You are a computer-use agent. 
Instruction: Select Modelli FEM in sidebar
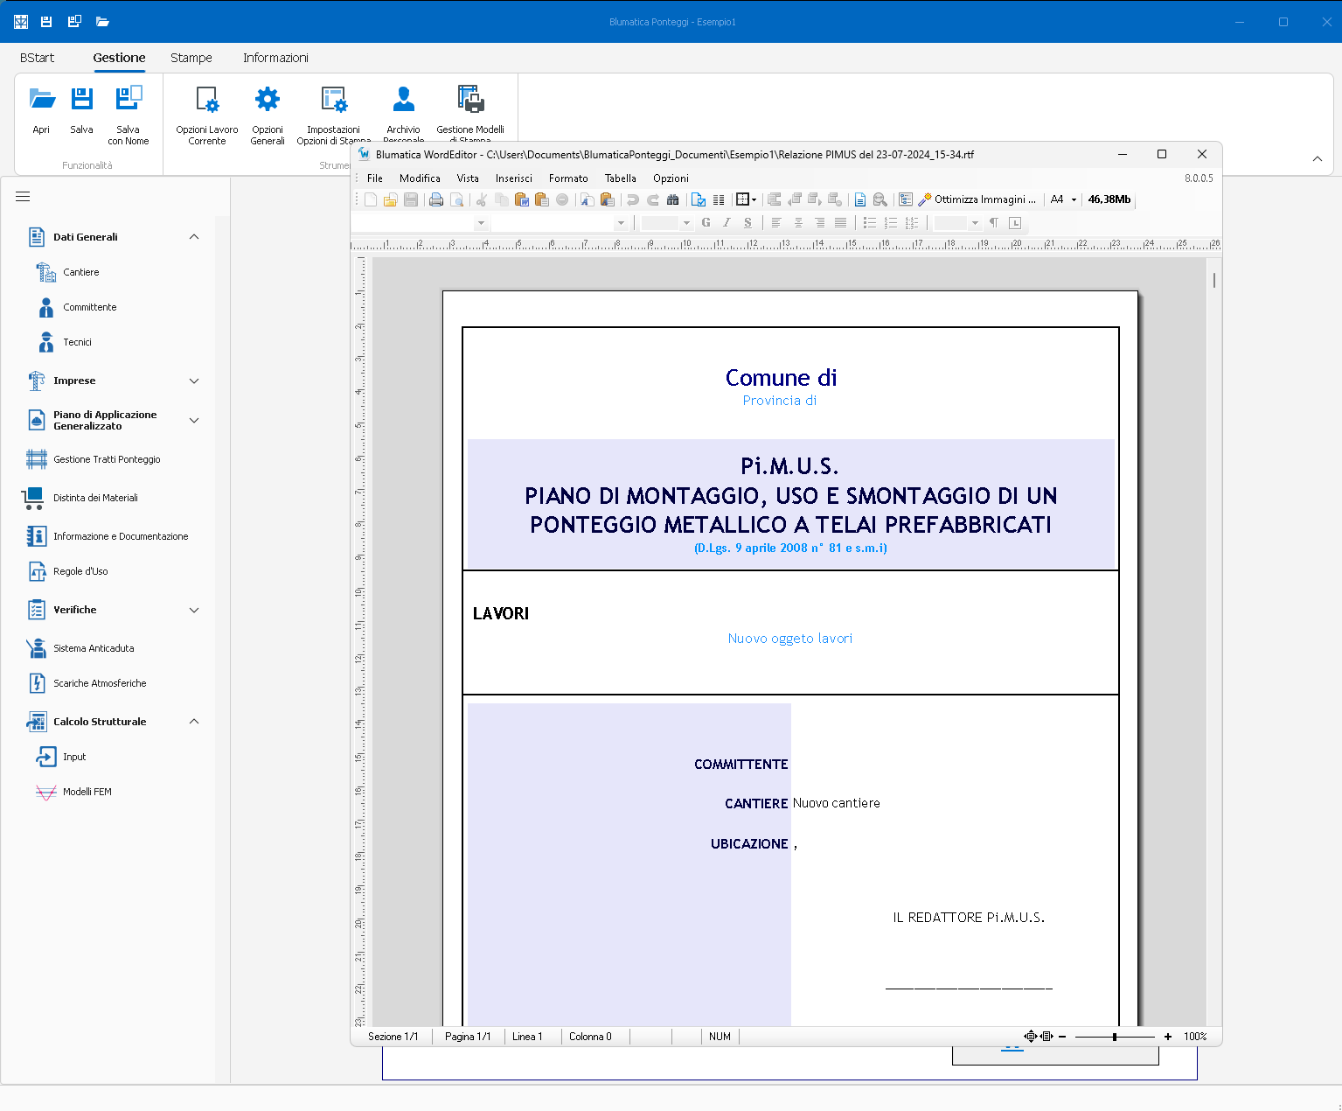pos(87,792)
